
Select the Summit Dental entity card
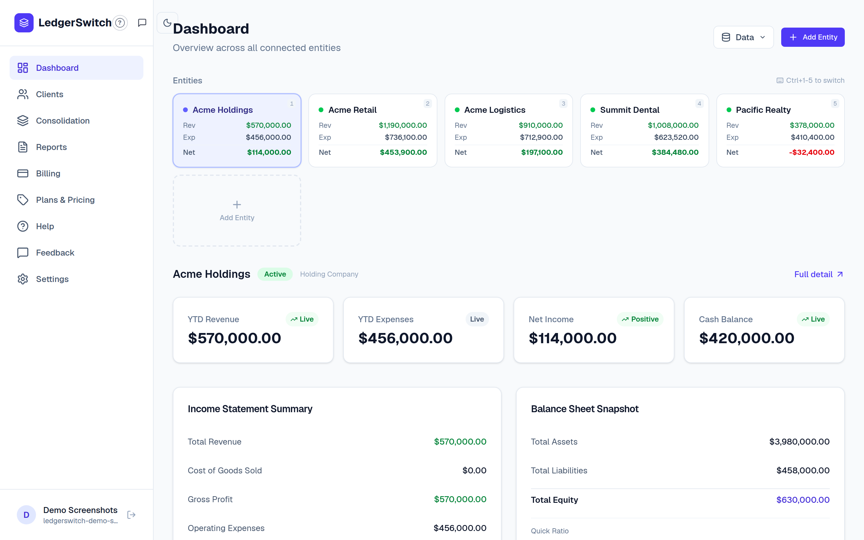pos(644,131)
